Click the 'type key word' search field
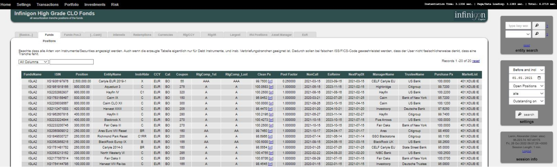This screenshot has height=167, width=557. 518,26
